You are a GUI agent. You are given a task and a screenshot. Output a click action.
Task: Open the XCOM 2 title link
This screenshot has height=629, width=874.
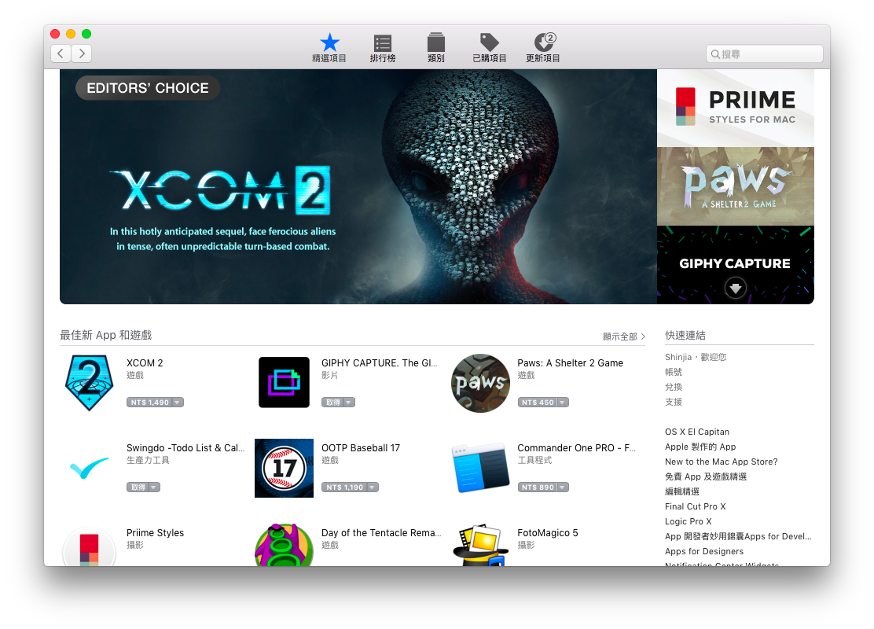click(145, 363)
